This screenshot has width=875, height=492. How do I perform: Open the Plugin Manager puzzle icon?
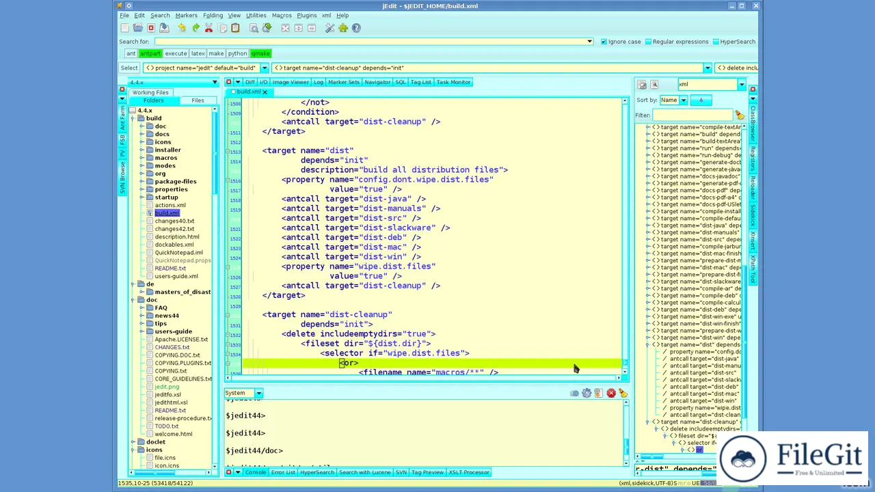(343, 28)
